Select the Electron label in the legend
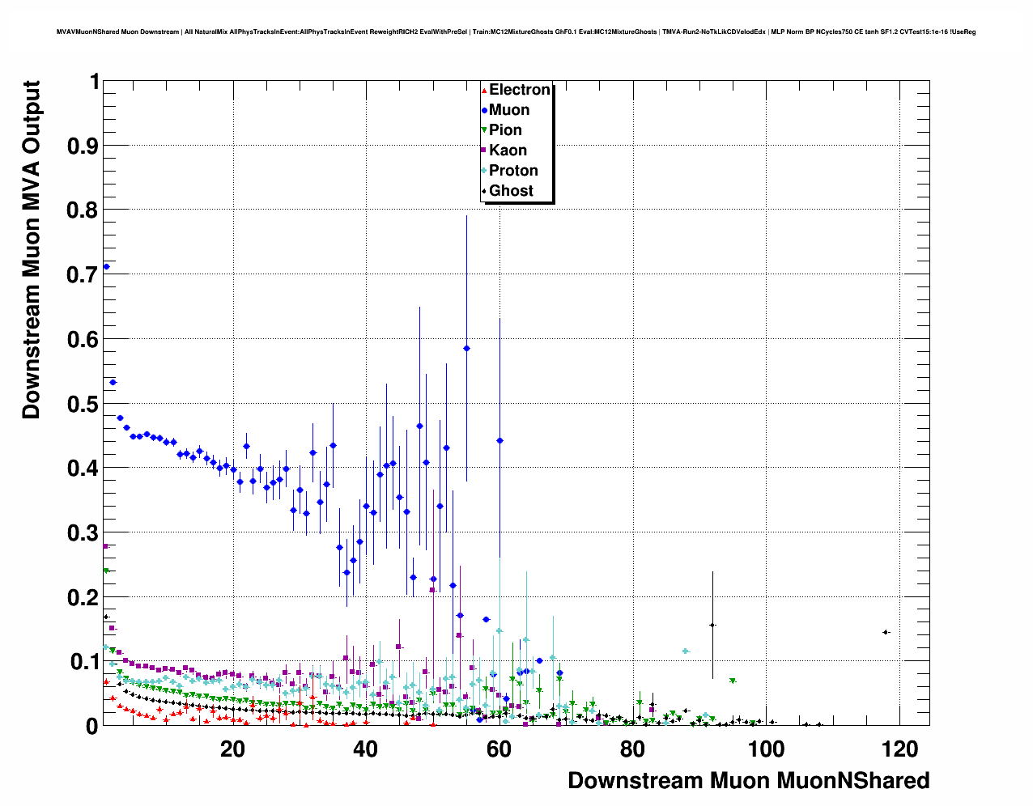The height and width of the screenshot is (806, 1033). [x=520, y=90]
